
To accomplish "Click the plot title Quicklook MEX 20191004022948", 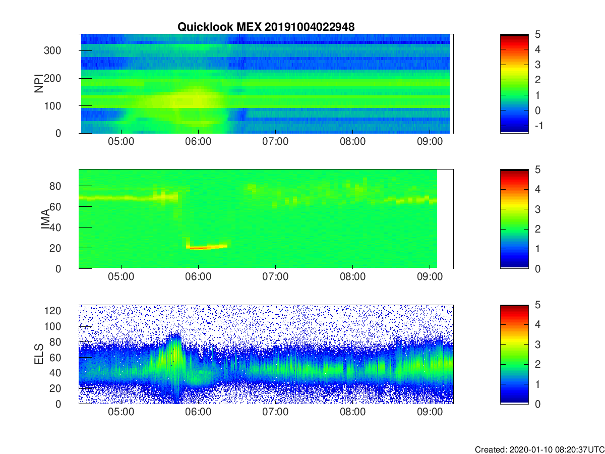I will 266,27.
